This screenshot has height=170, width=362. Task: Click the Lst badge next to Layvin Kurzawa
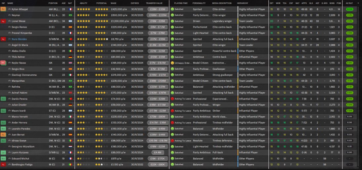pos(3,152)
